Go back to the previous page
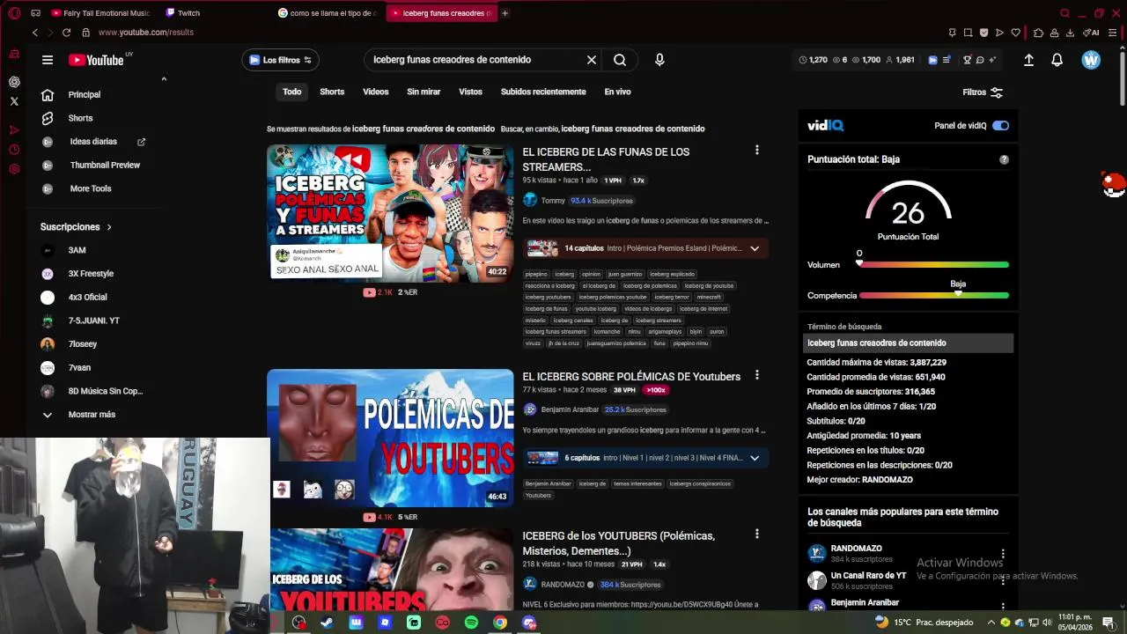The width and height of the screenshot is (1127, 634). (x=35, y=33)
